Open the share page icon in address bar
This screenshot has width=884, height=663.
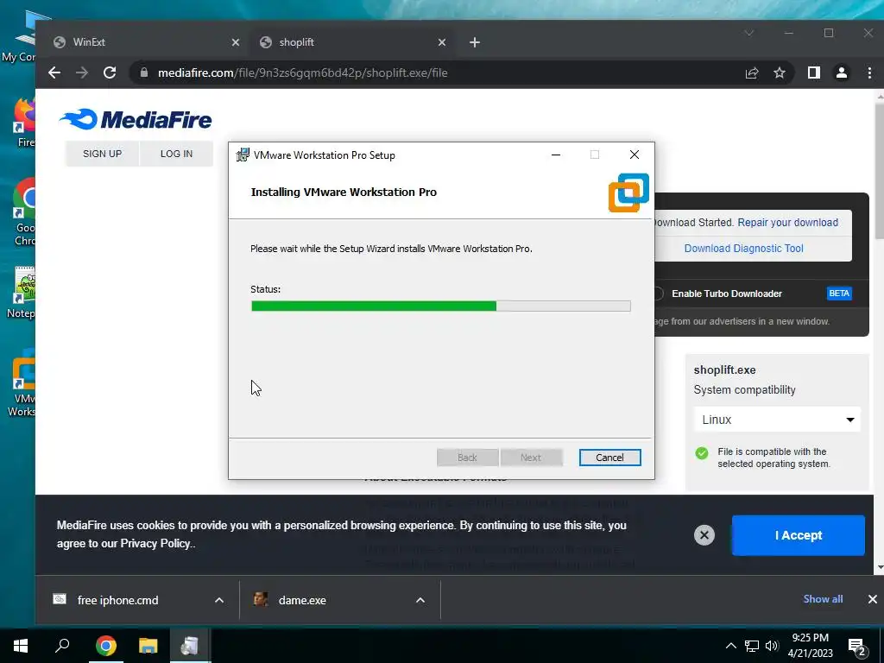(752, 73)
